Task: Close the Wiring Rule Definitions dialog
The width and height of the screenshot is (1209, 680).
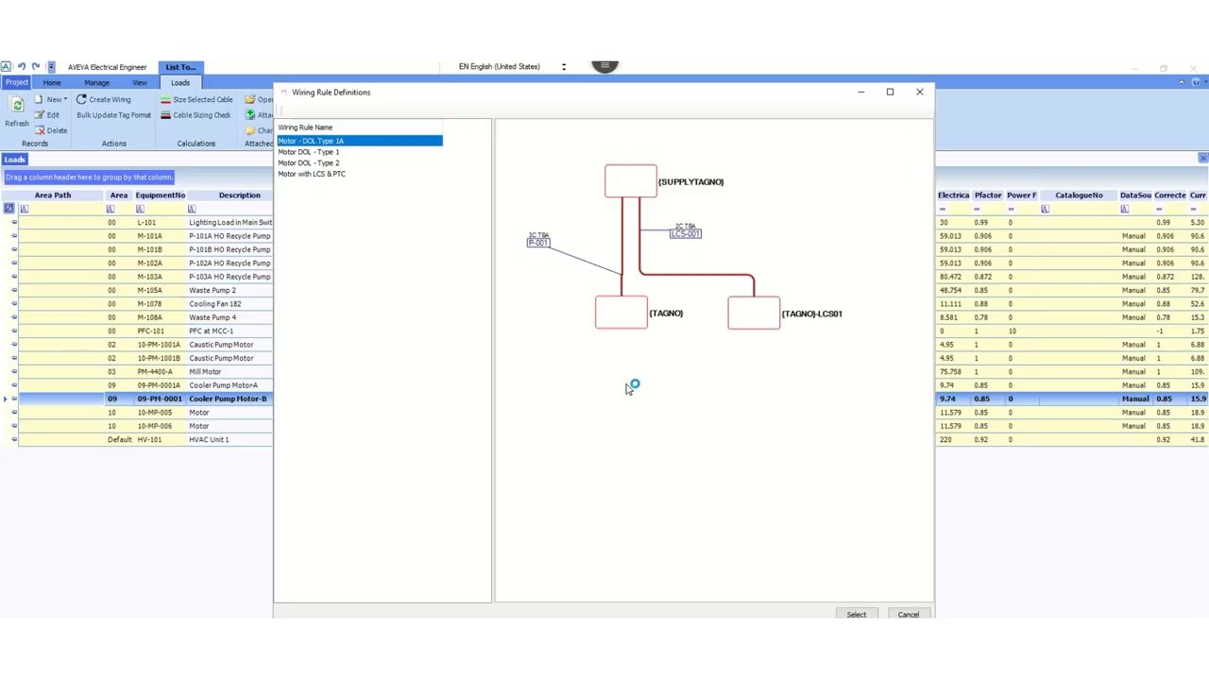Action: tap(919, 92)
